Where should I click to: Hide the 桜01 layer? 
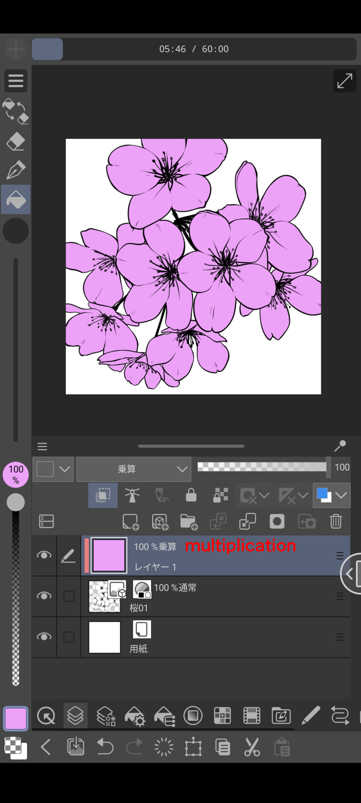(x=44, y=596)
